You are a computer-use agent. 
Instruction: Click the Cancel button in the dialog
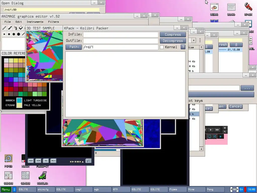235,106
